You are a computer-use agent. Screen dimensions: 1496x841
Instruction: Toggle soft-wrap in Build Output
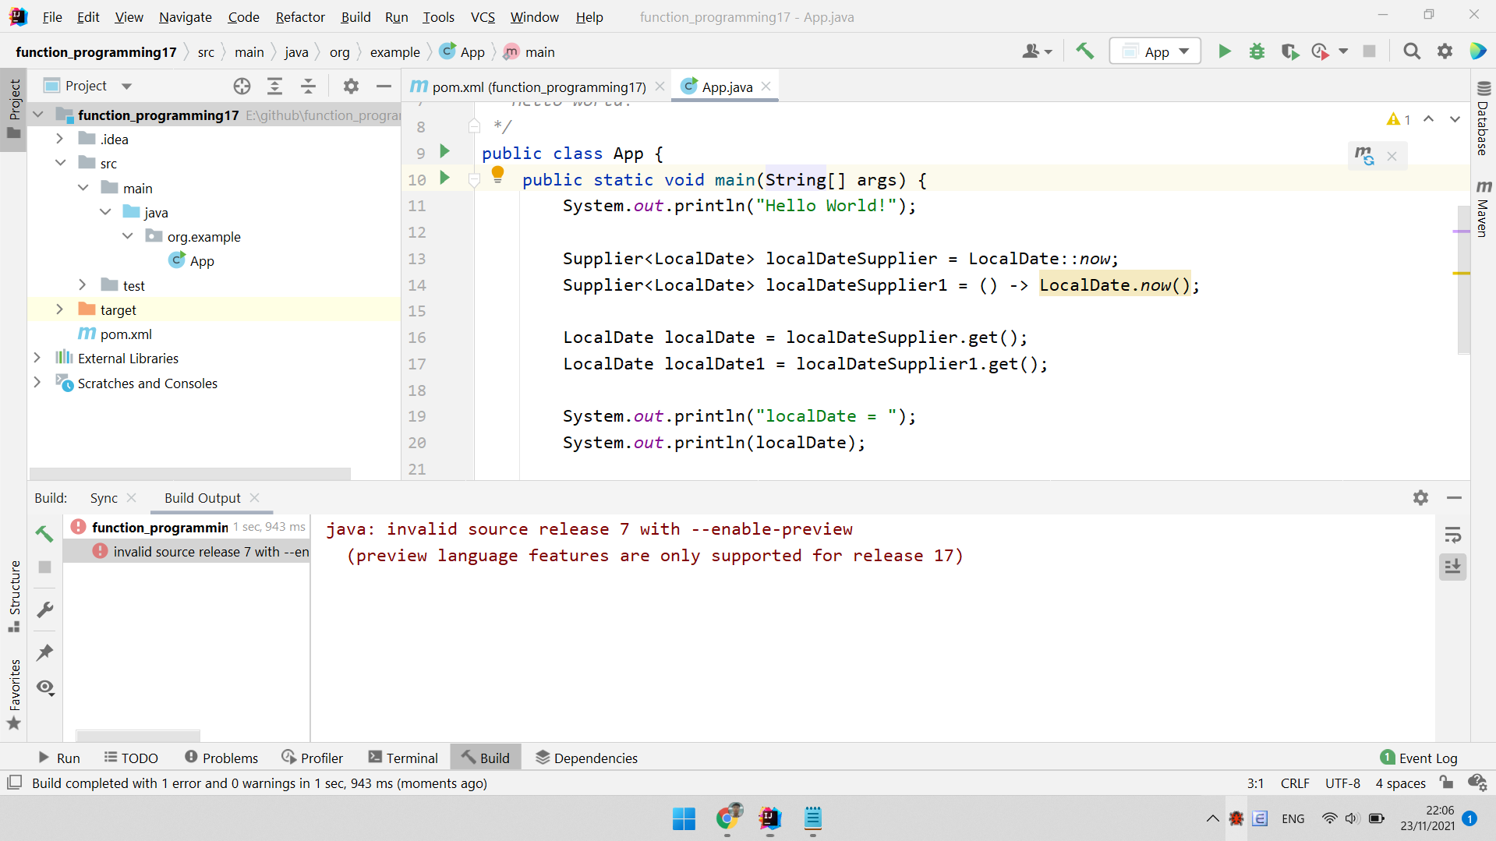tap(1452, 535)
